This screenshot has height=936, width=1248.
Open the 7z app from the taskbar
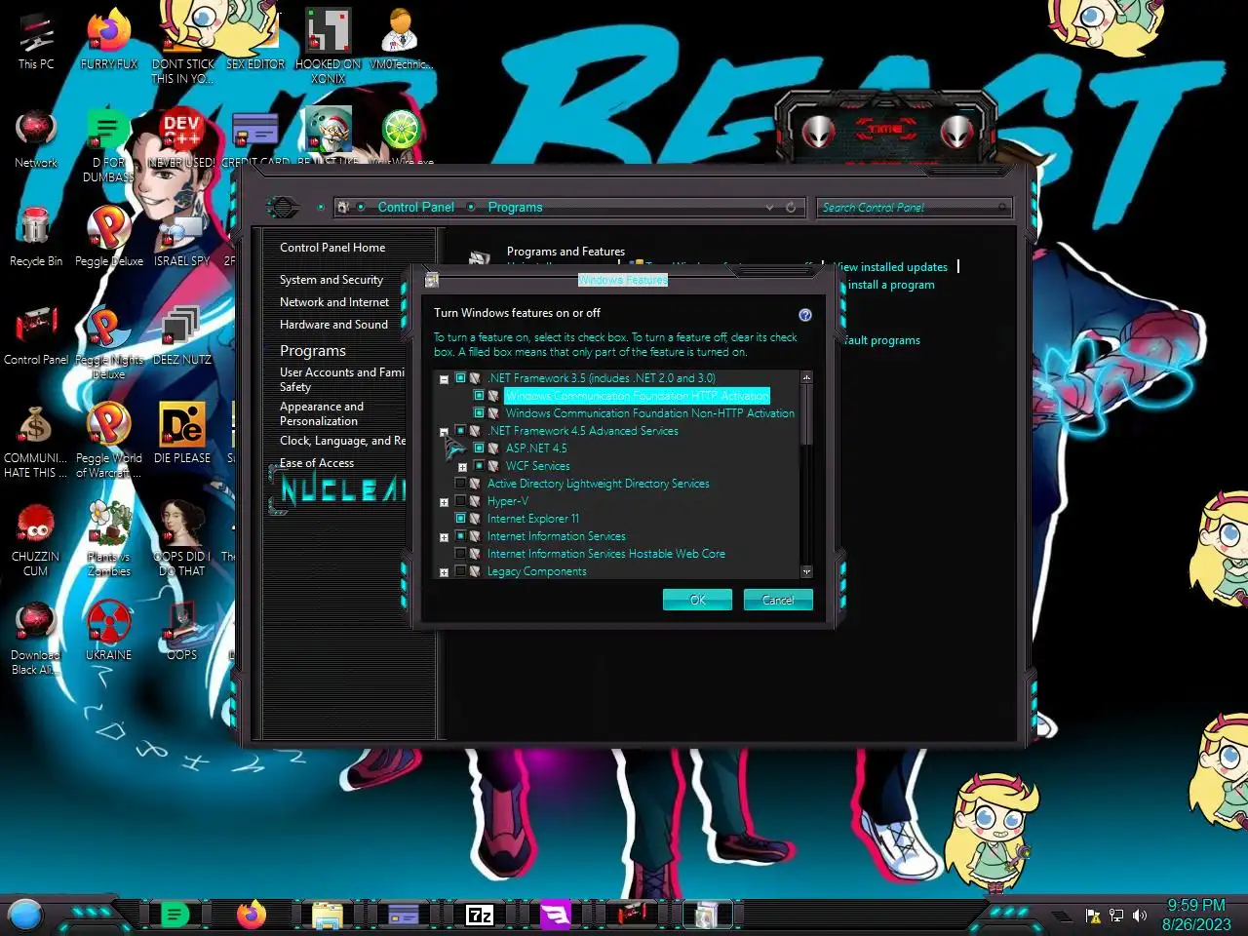[480, 915]
